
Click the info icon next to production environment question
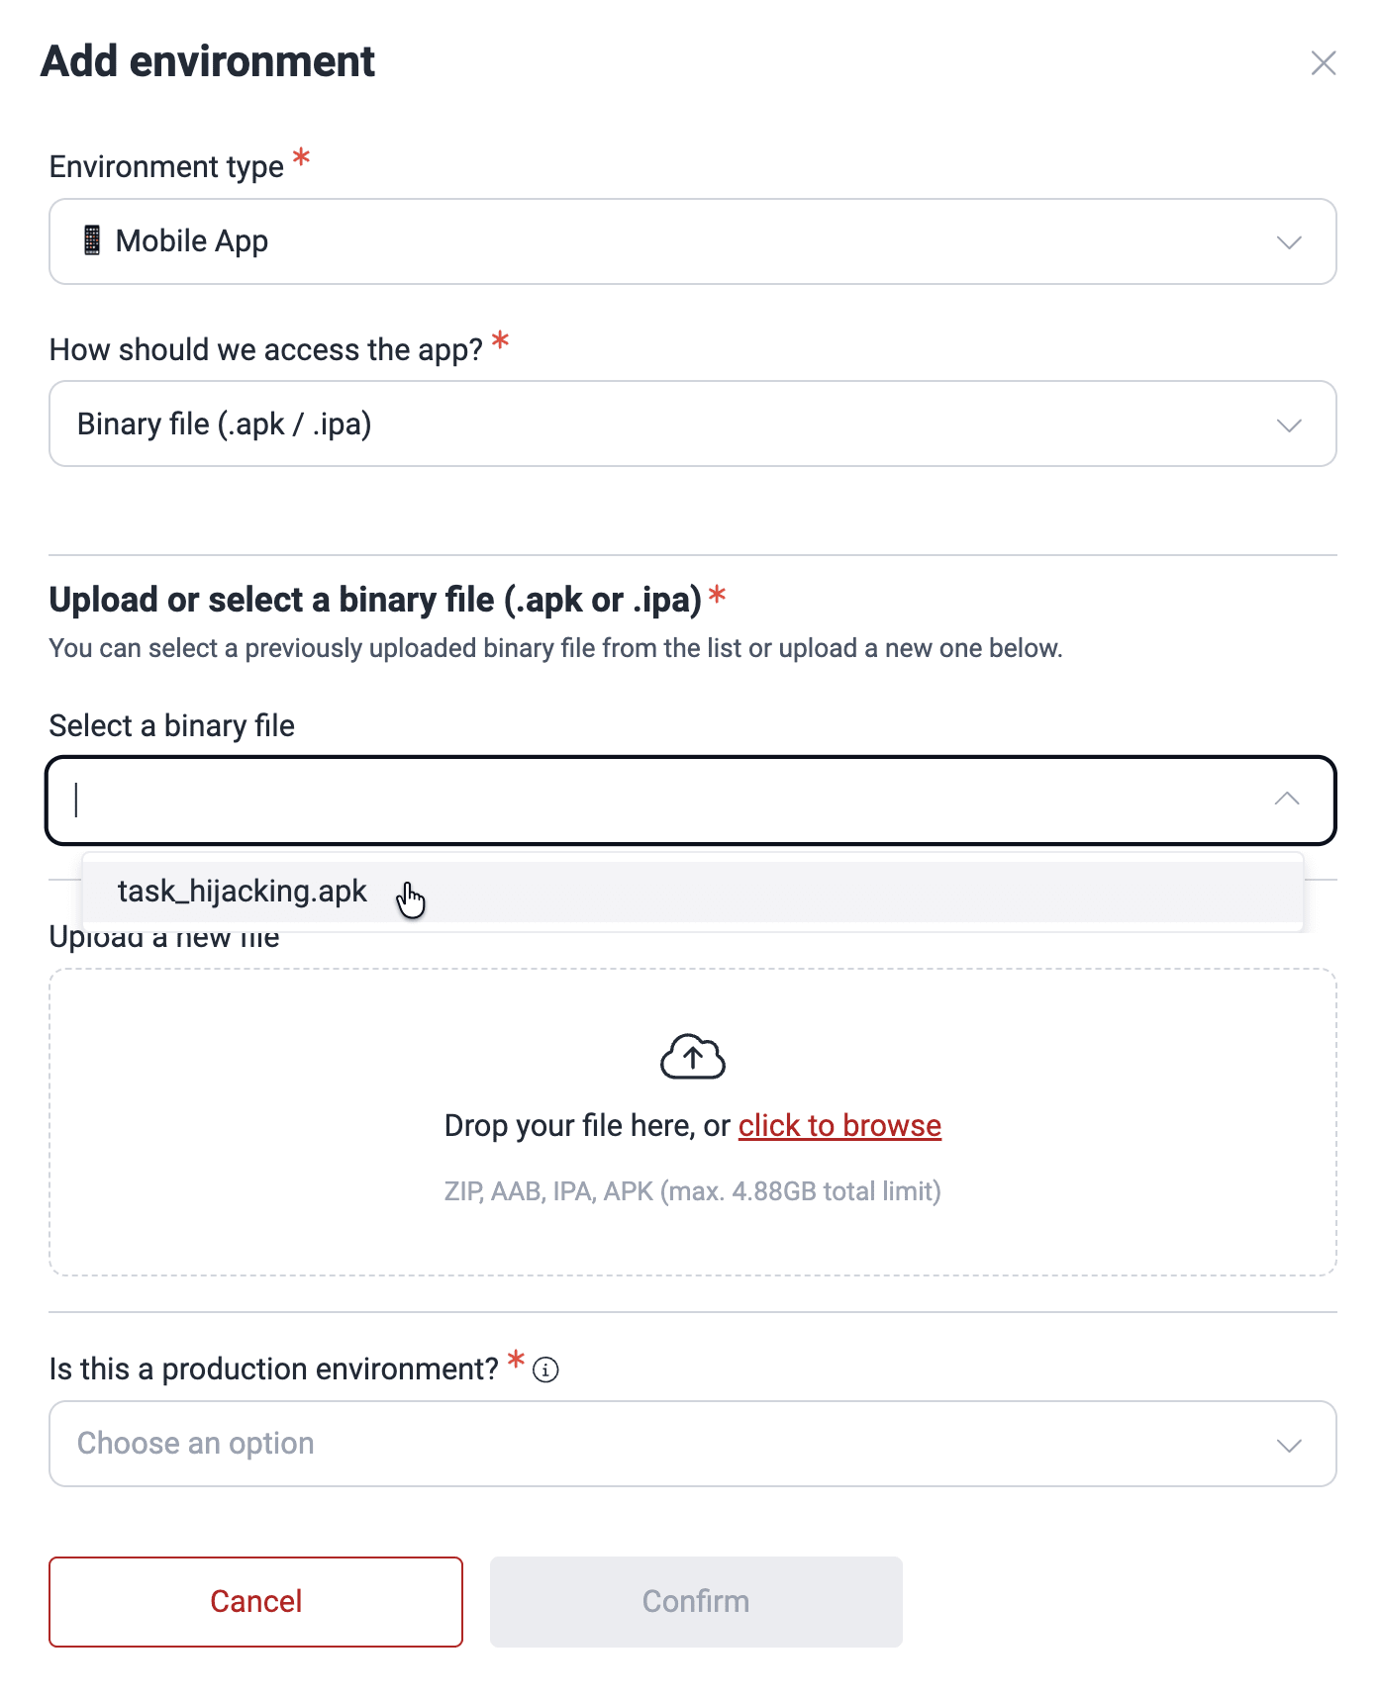[544, 1369]
